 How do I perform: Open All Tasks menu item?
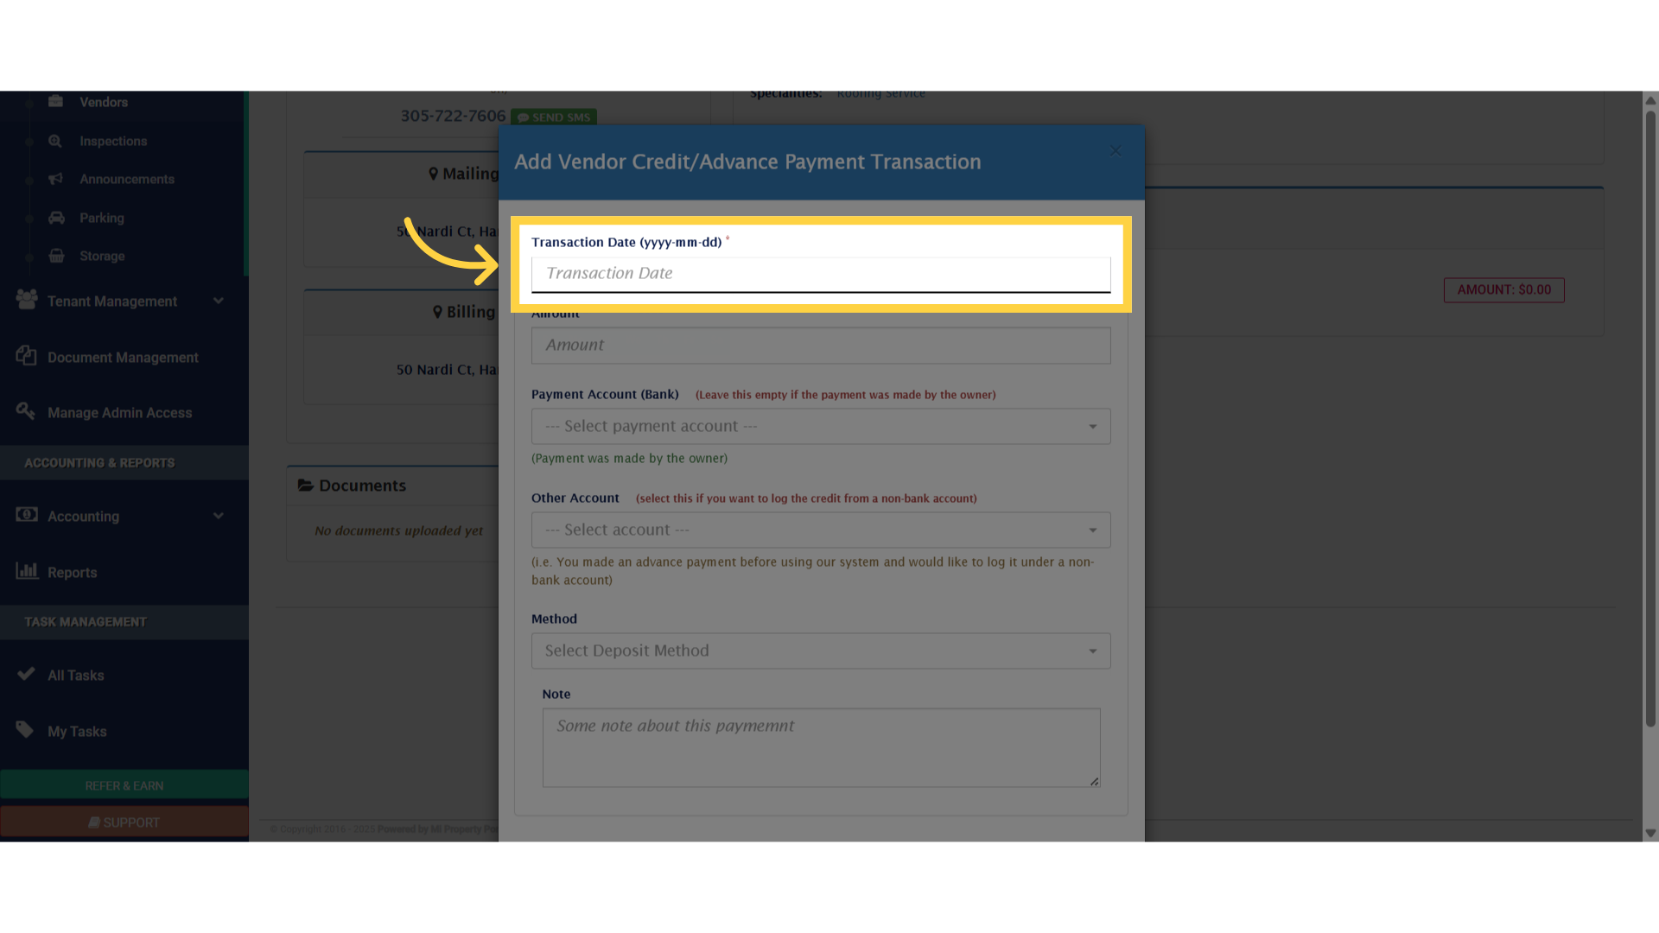coord(76,676)
